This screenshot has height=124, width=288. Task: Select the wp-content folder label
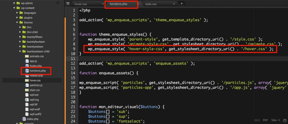[x=28, y=8]
